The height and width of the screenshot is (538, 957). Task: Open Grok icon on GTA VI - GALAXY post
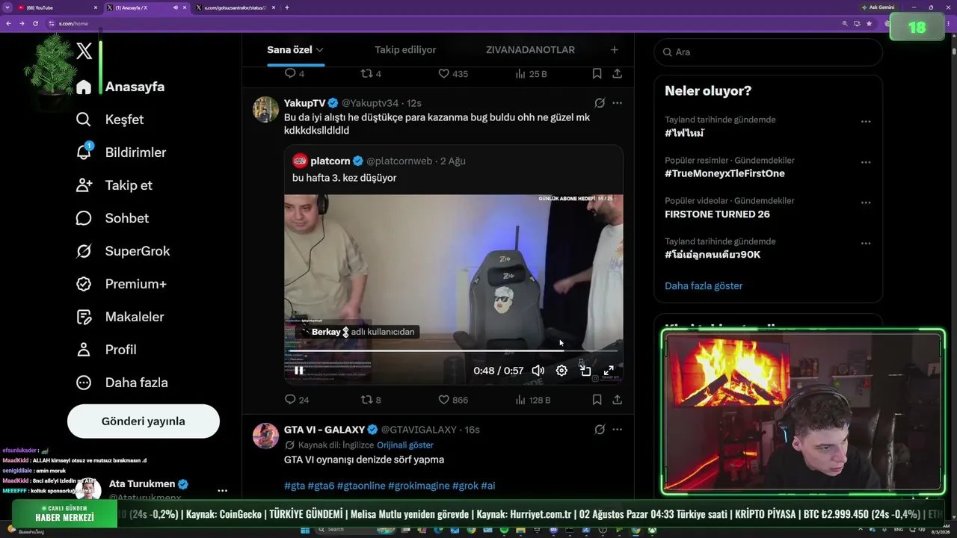click(600, 430)
